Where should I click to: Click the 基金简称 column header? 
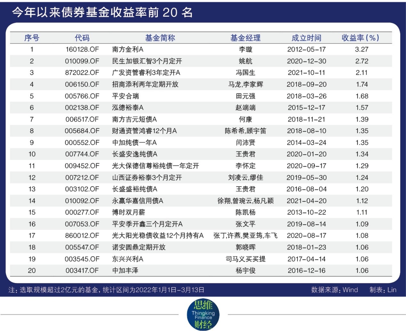[x=160, y=38]
